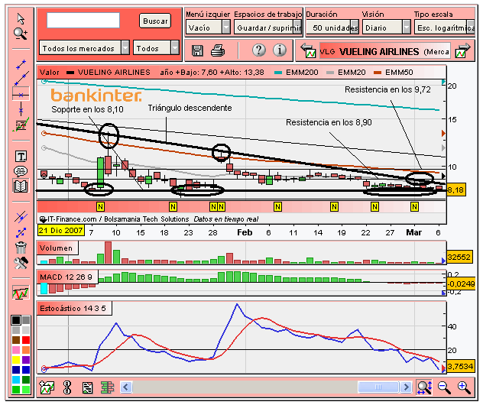This screenshot has width=483, height=405.
Task: Click the EMM200 legend entry
Action: tap(297, 73)
